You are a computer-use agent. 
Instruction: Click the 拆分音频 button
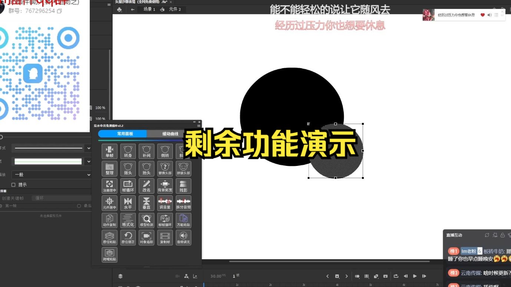click(x=184, y=203)
